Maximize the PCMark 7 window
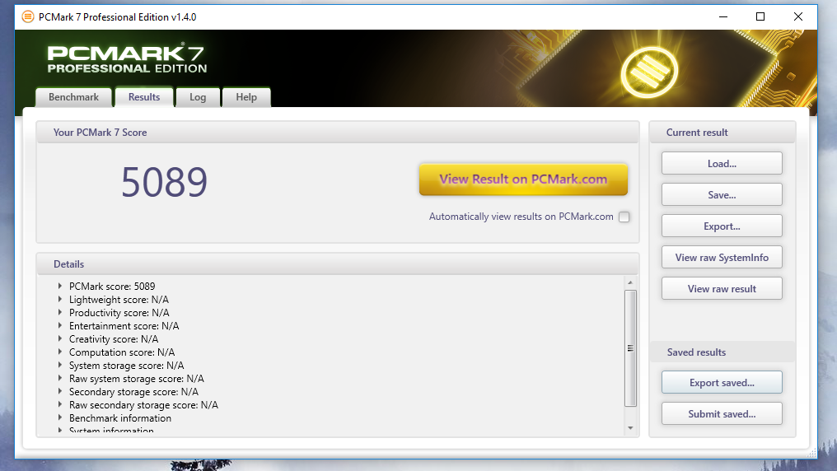837x471 pixels. click(x=760, y=17)
